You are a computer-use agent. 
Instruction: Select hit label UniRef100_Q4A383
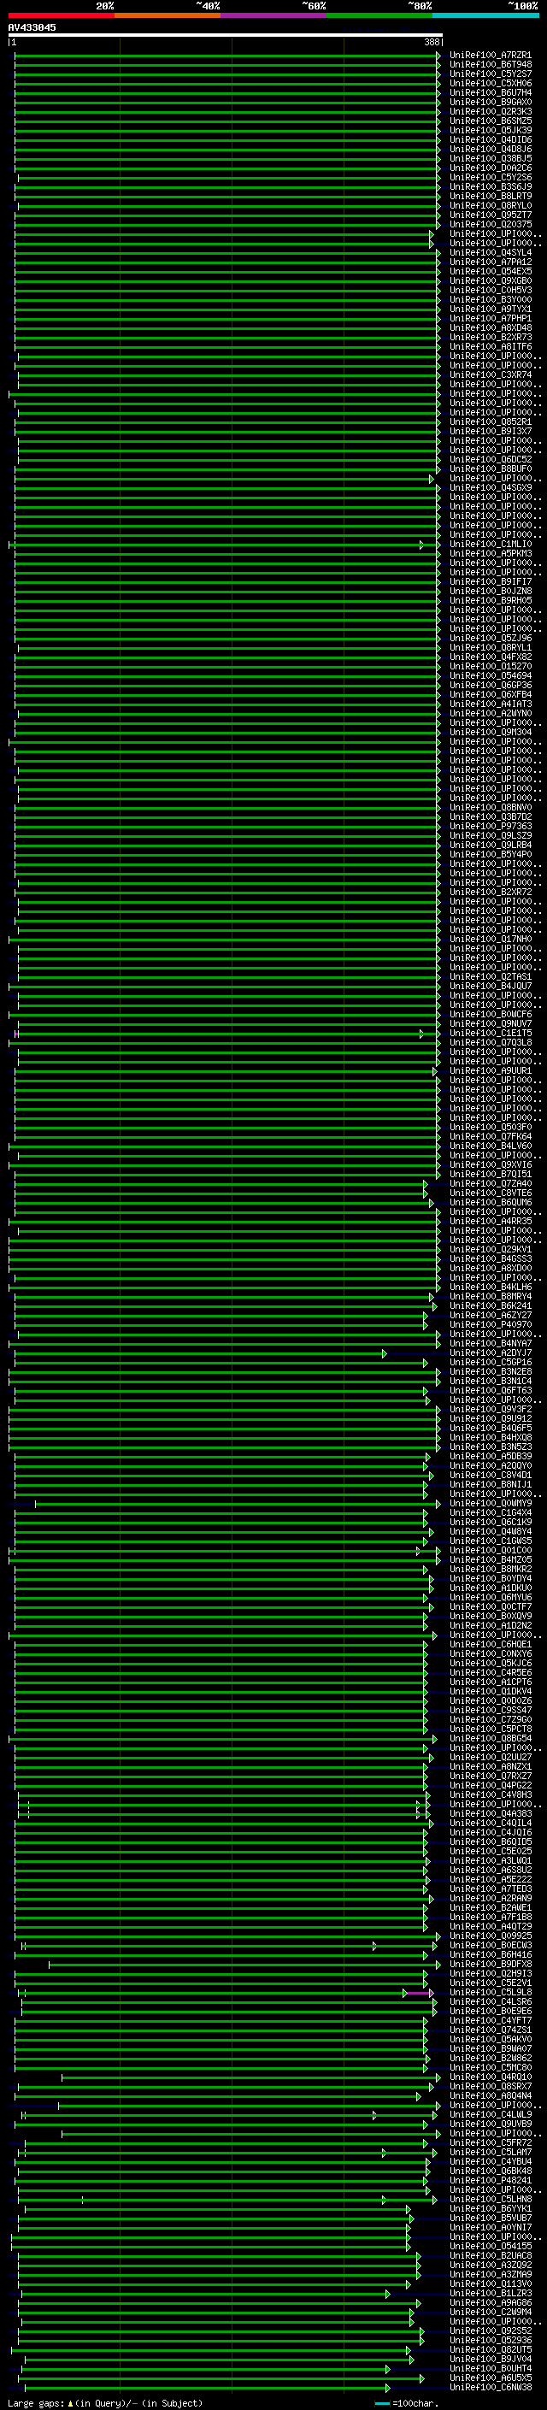[490, 1814]
